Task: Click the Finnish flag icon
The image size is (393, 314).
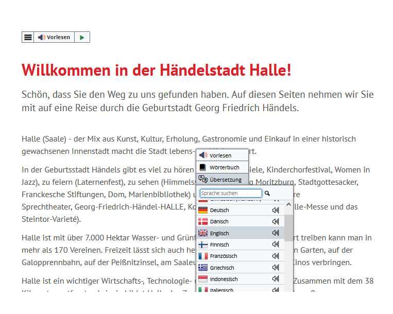Action: [x=203, y=245]
